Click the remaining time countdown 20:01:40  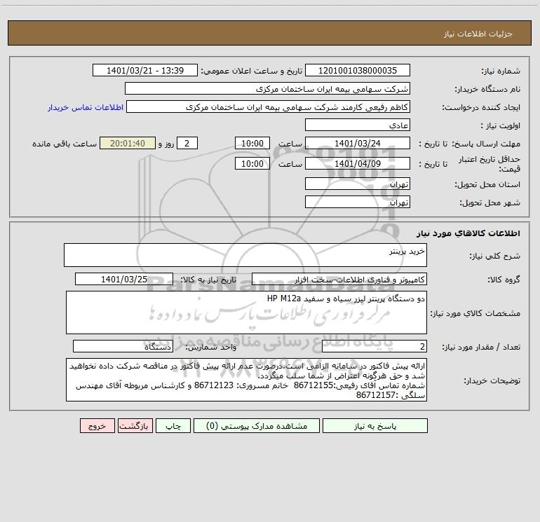click(x=128, y=144)
